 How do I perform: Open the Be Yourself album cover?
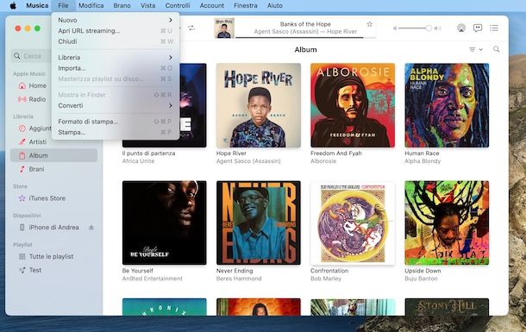tap(165, 222)
